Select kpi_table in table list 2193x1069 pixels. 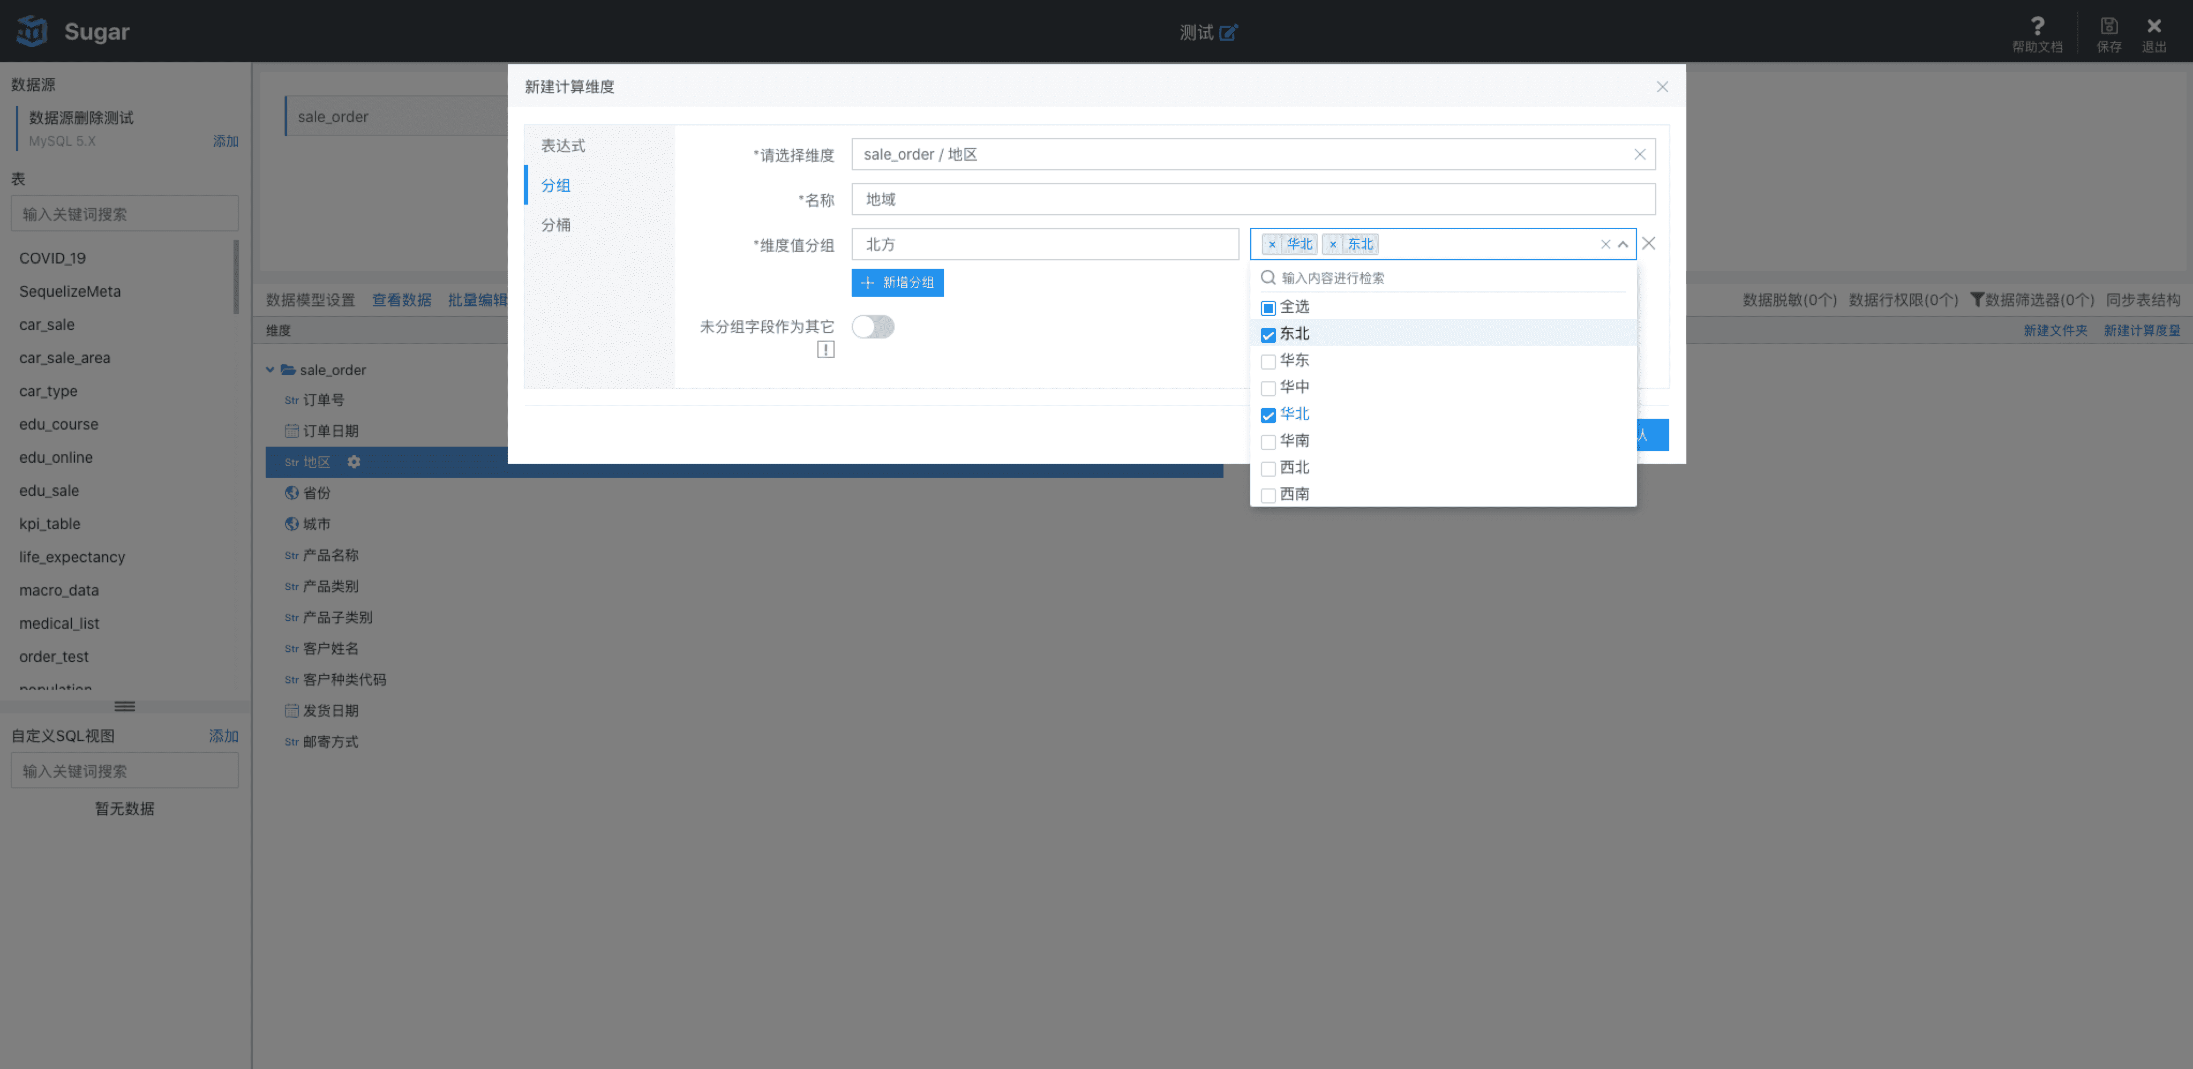[49, 523]
